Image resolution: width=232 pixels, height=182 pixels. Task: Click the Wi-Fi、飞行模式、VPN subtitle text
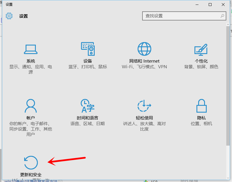click(144, 67)
